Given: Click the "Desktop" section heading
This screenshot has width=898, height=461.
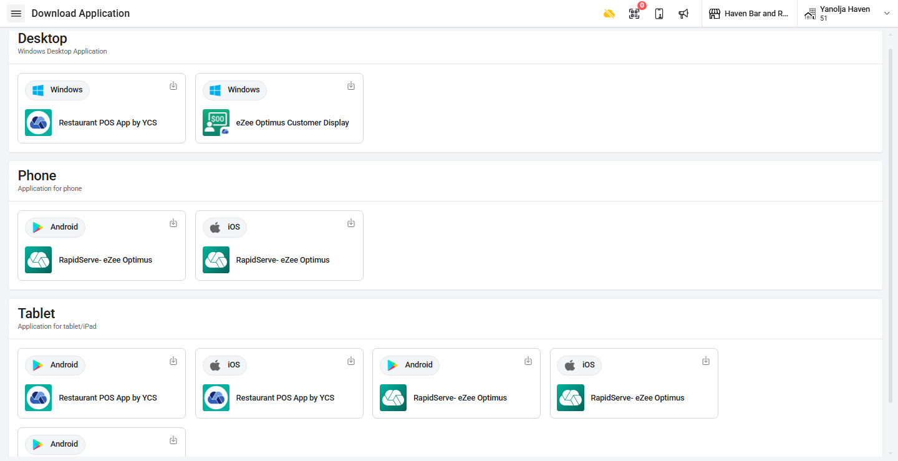Looking at the screenshot, I should coord(42,38).
